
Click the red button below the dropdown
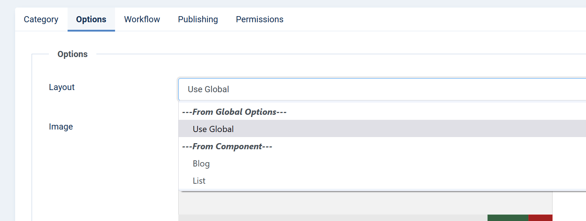(x=540, y=218)
